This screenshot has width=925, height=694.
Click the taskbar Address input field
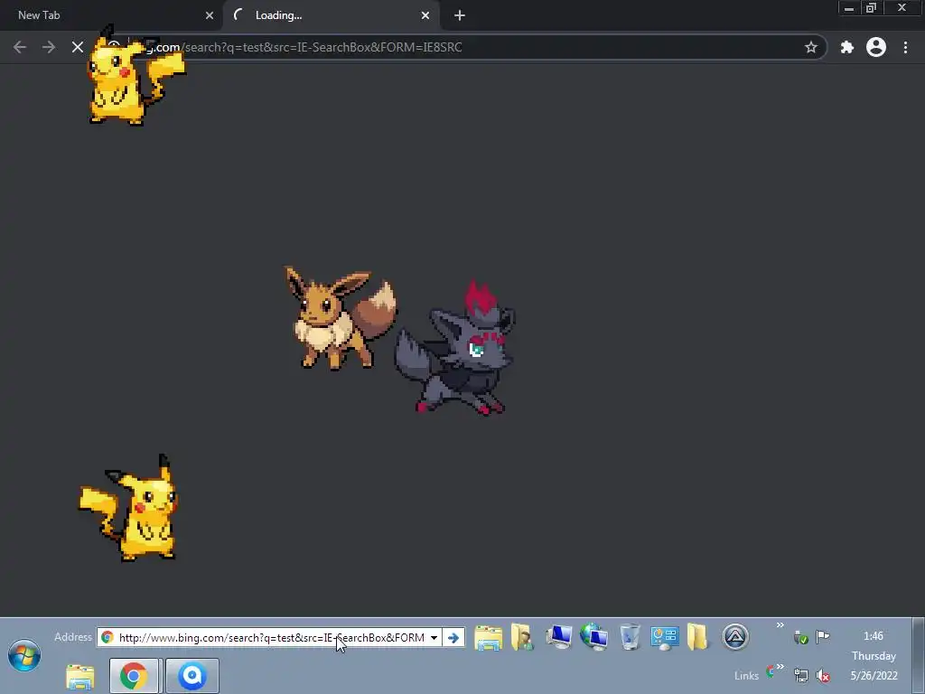271,637
